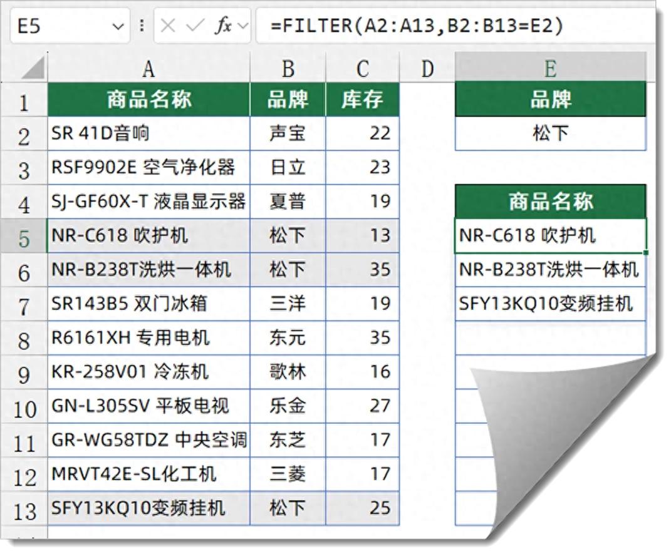This screenshot has width=671, height=554.
Task: Click stock value 27 in row 10
Action: [x=363, y=406]
